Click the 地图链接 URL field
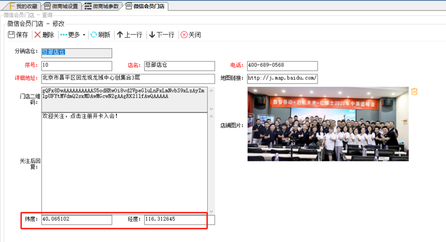The height and width of the screenshot is (242, 446). click(x=282, y=79)
